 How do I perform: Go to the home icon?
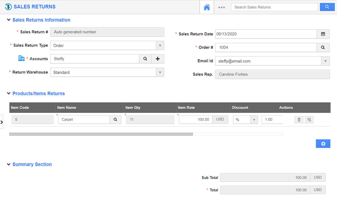click(207, 7)
